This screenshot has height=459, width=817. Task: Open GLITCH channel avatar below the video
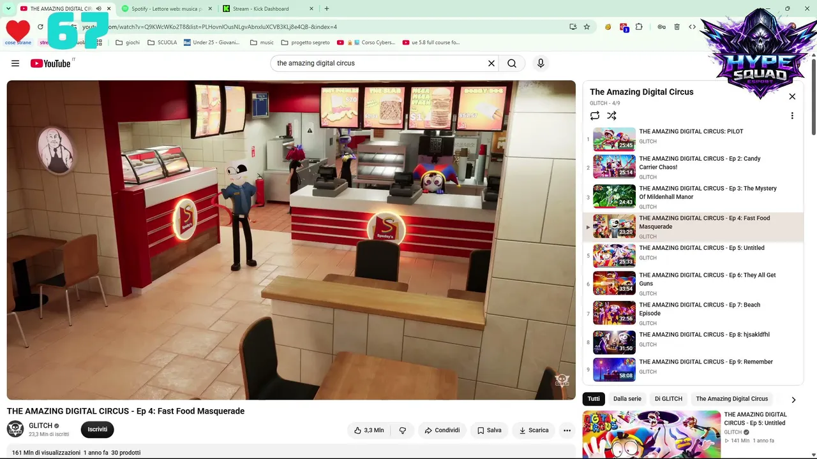click(x=15, y=429)
